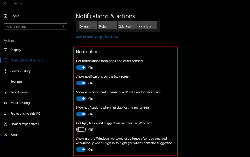This screenshot has height=157, width=250.
Task: Click the Home gear icon
Action: pos(5,16)
